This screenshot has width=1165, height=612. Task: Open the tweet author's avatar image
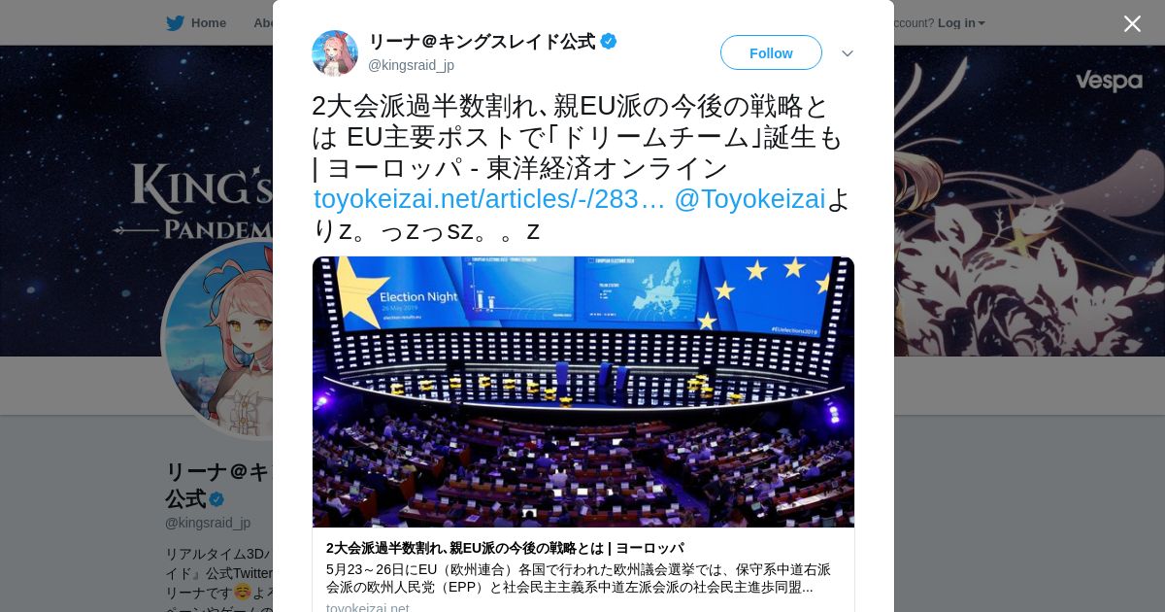(335, 53)
